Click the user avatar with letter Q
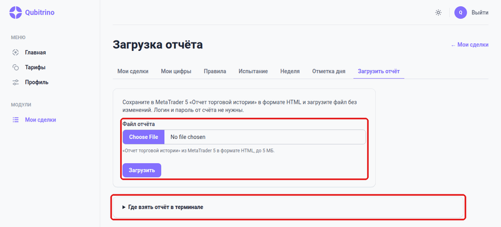 [461, 13]
